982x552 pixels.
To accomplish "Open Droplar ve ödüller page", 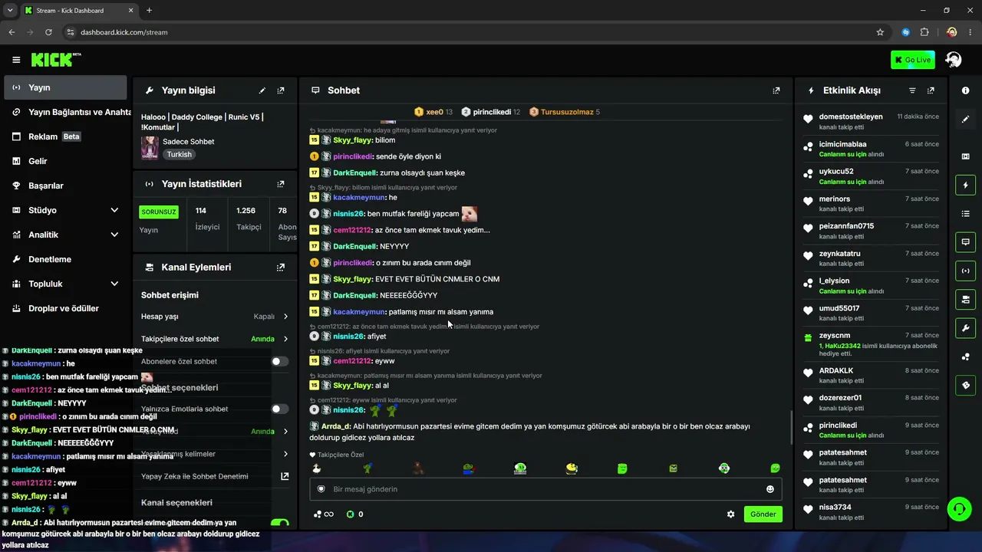I will 67,308.
